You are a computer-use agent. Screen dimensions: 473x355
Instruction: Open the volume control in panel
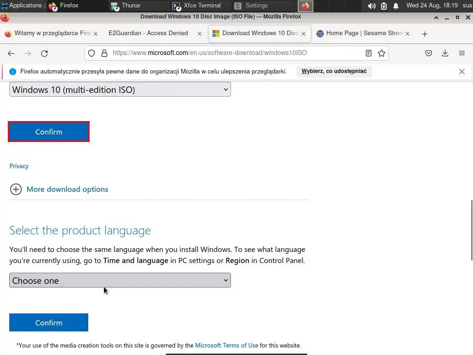point(372,6)
